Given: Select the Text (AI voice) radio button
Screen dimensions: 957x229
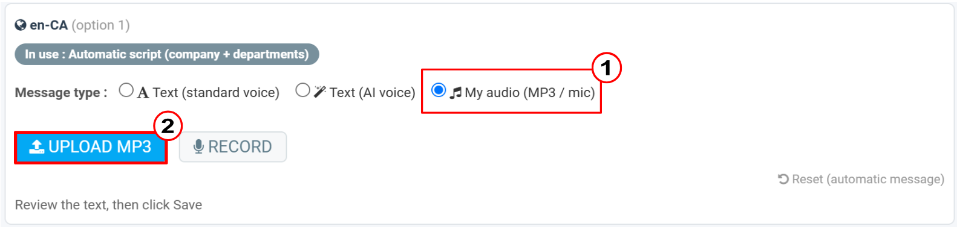Looking at the screenshot, I should tap(302, 90).
